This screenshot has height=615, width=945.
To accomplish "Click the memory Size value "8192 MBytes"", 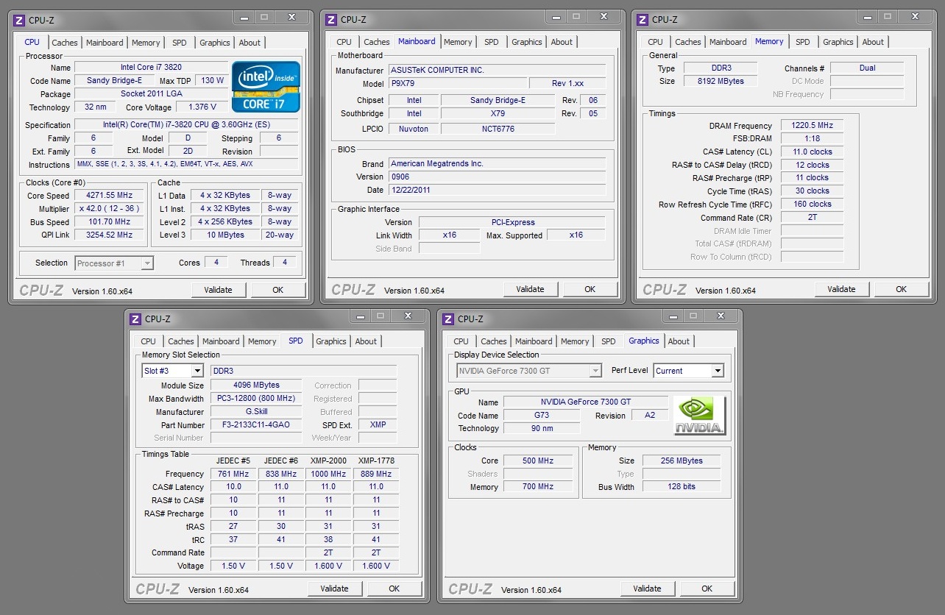I will click(721, 81).
